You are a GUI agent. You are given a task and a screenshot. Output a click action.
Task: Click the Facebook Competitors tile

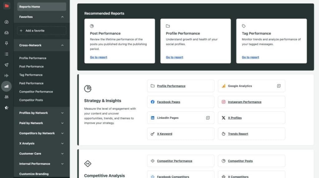[181, 175]
